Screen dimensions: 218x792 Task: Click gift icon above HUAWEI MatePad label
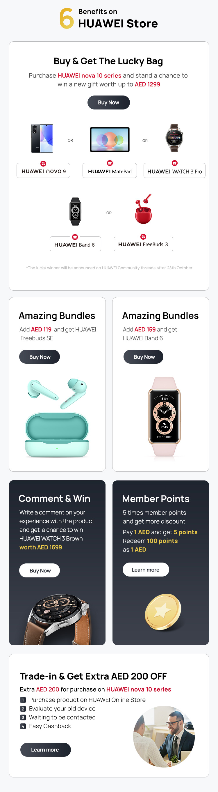[110, 163]
